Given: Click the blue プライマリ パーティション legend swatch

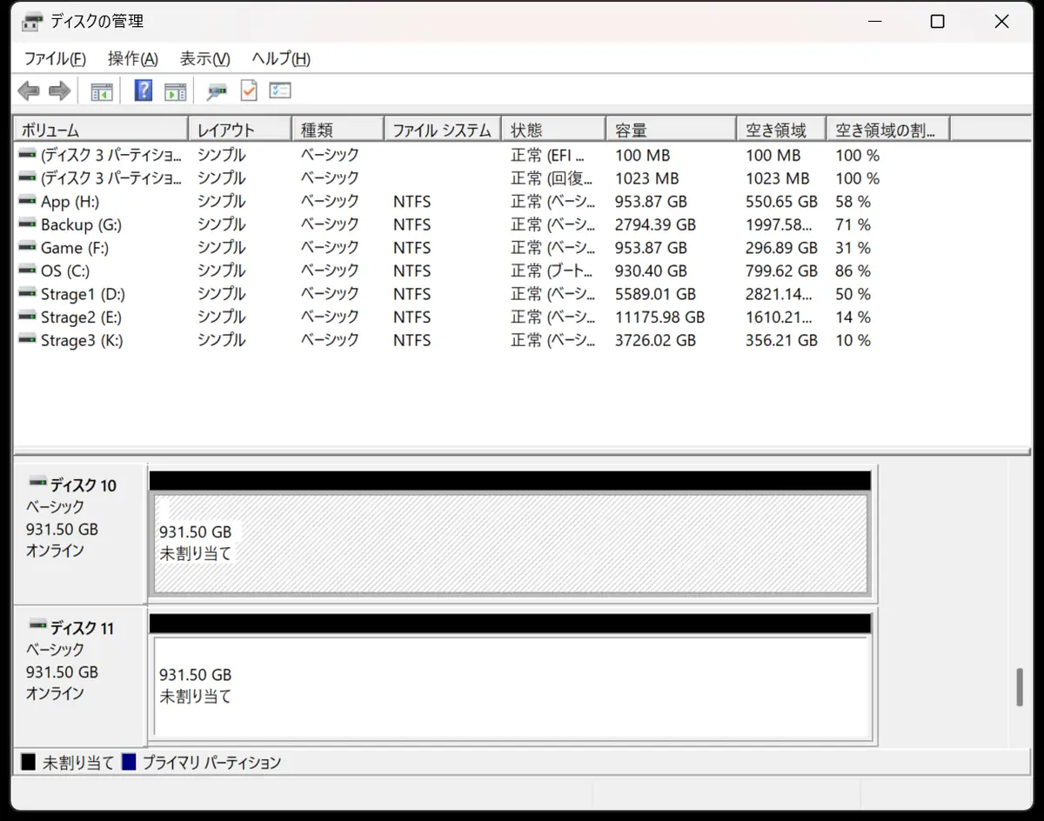Looking at the screenshot, I should [x=129, y=763].
